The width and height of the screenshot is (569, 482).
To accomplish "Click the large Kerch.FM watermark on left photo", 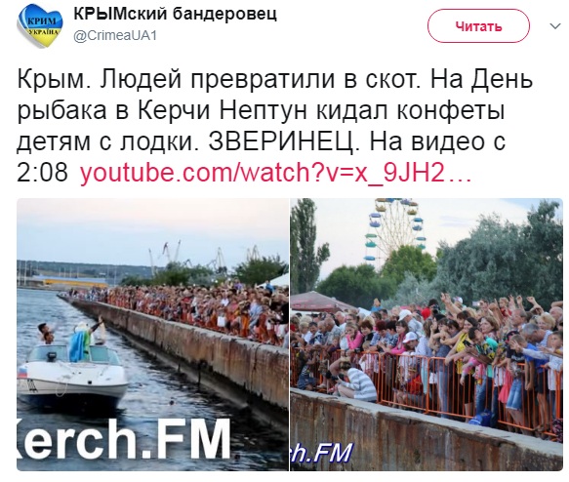I will coord(124,439).
